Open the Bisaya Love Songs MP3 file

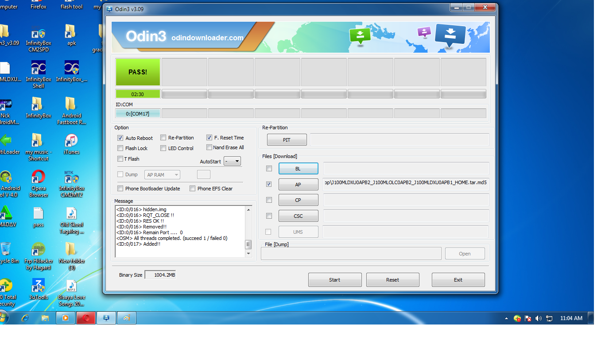click(x=71, y=293)
